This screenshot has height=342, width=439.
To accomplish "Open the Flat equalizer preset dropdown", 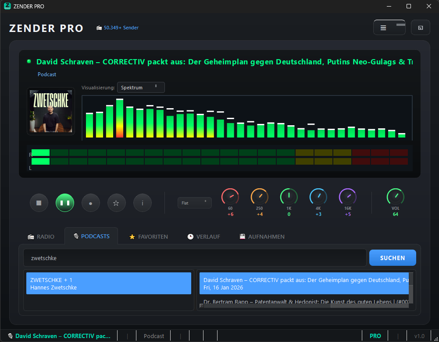I will pos(194,203).
